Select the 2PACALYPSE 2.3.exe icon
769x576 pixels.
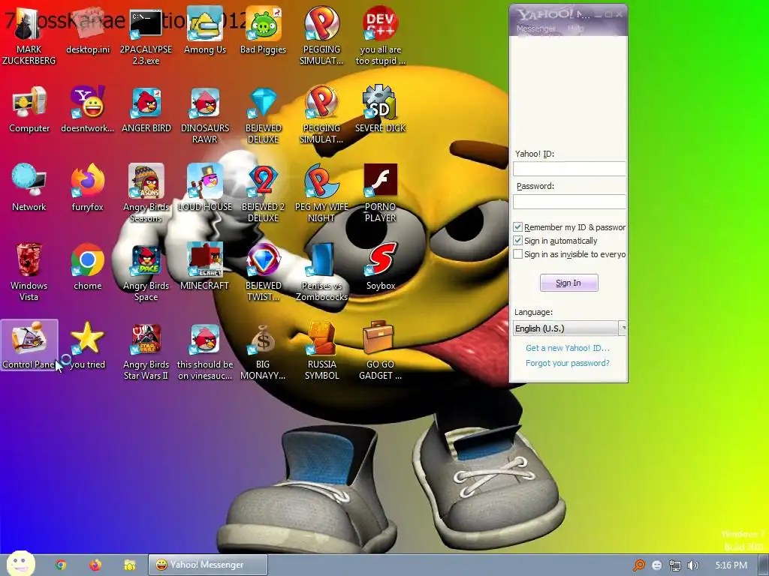pyautogui.click(x=146, y=37)
